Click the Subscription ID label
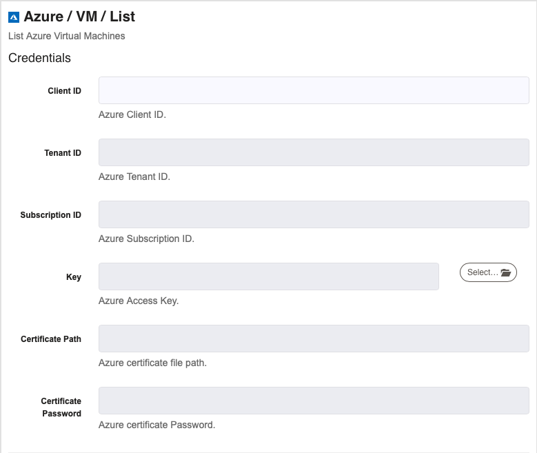 coord(51,215)
